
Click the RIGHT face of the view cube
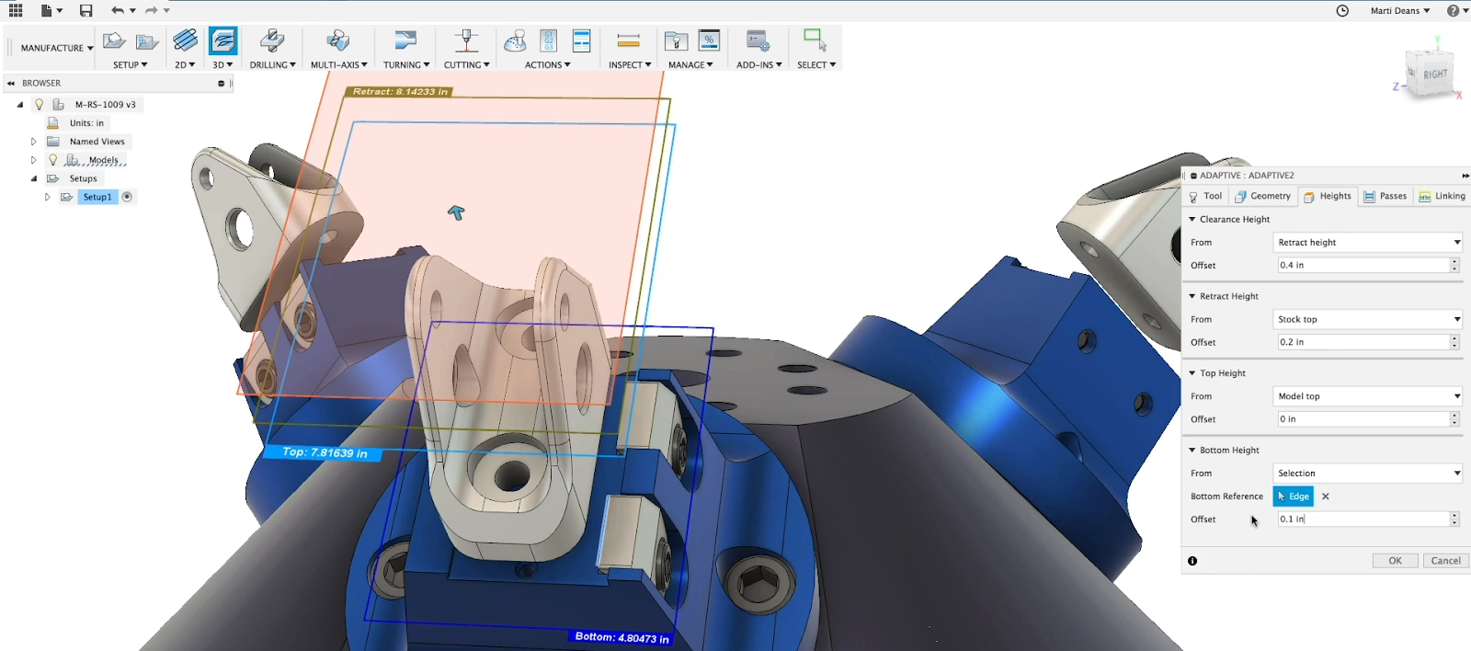[1434, 74]
